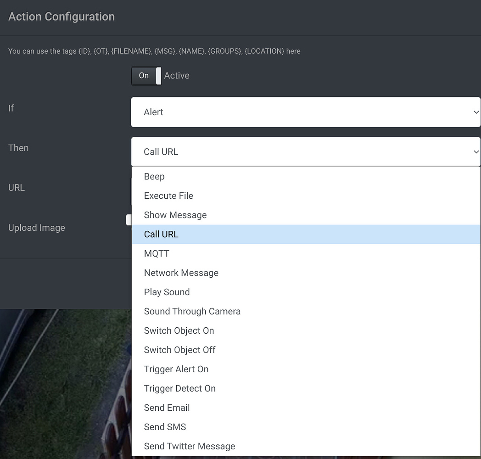Select the Network Message option
The height and width of the screenshot is (459, 481).
[x=181, y=273]
